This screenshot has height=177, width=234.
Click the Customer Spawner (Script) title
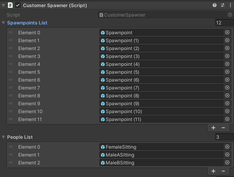click(x=55, y=6)
